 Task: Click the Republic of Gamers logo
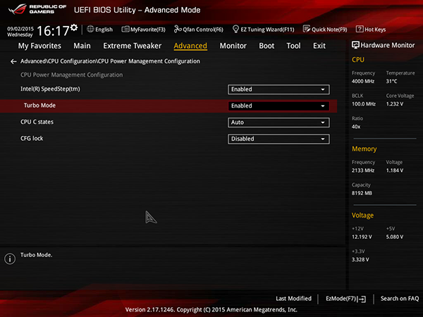[37, 9]
